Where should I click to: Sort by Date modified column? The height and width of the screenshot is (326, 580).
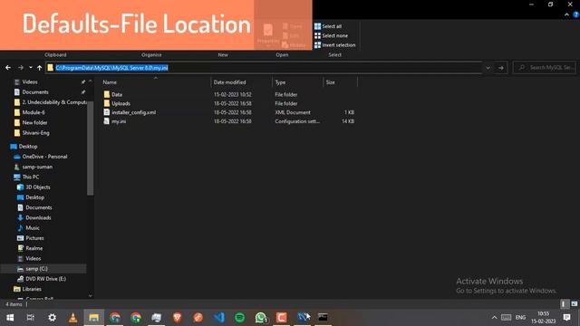(x=229, y=82)
